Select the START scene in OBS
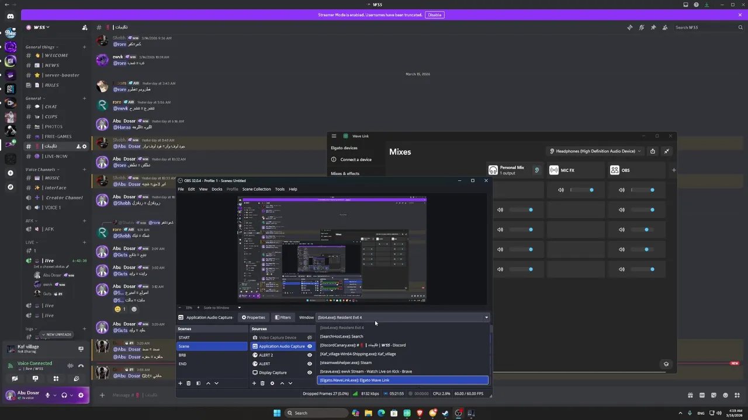 tap(212, 338)
